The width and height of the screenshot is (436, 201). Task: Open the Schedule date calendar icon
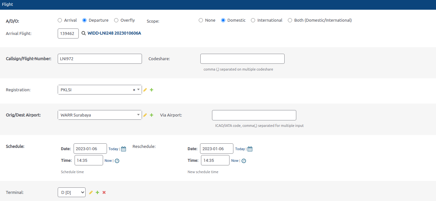pyautogui.click(x=124, y=149)
